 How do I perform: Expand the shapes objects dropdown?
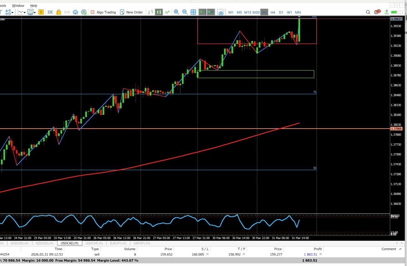[12, 13]
